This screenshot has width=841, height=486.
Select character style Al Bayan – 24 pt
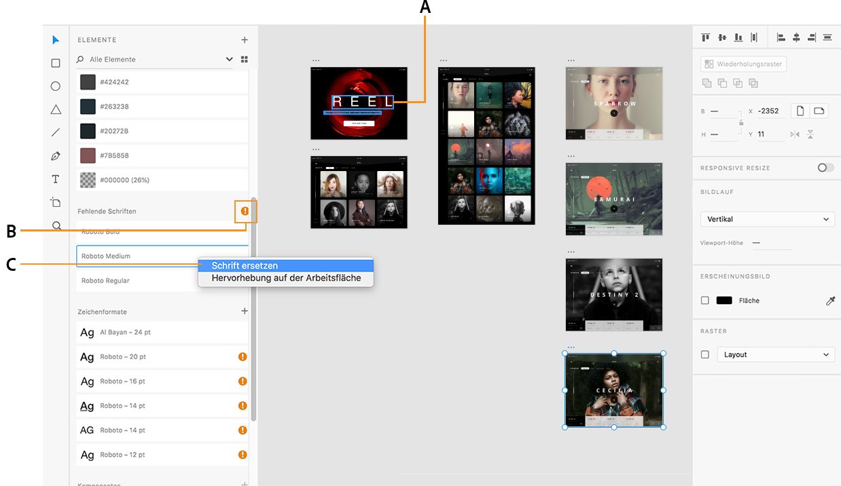click(x=162, y=332)
